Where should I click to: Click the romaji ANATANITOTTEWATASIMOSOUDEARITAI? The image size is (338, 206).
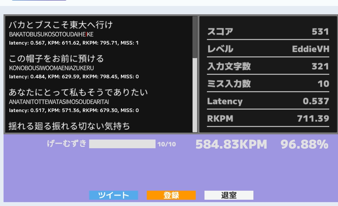click(59, 102)
